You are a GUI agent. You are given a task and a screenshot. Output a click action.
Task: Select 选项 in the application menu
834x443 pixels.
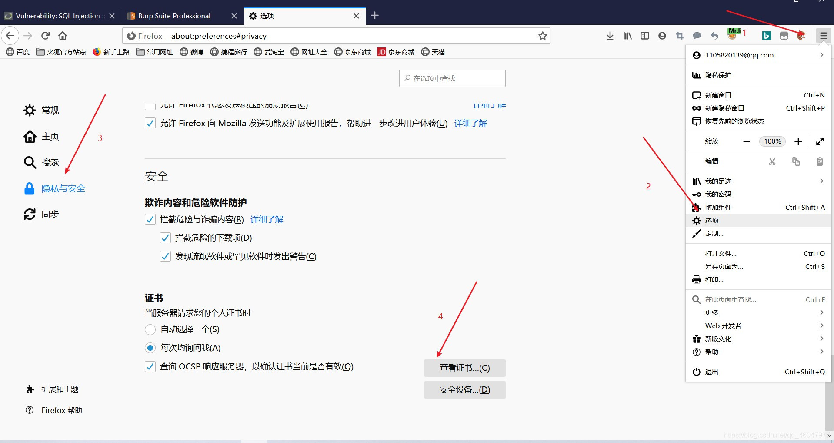758,220
